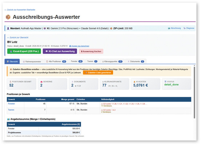Click the KI robot icon
Image resolution: width=201 pixels, height=145 pixels.
point(45,28)
